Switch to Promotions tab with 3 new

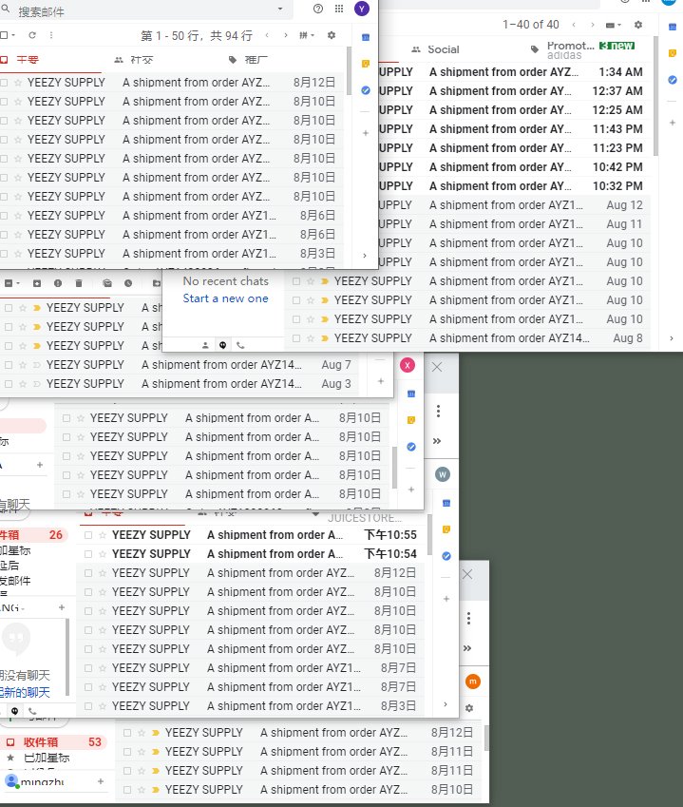(x=582, y=49)
